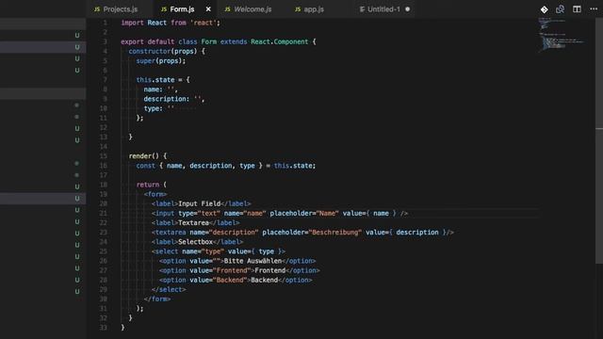The height and width of the screenshot is (339, 603).
Task: Click the opening "<form>" tag
Action: (x=155, y=194)
